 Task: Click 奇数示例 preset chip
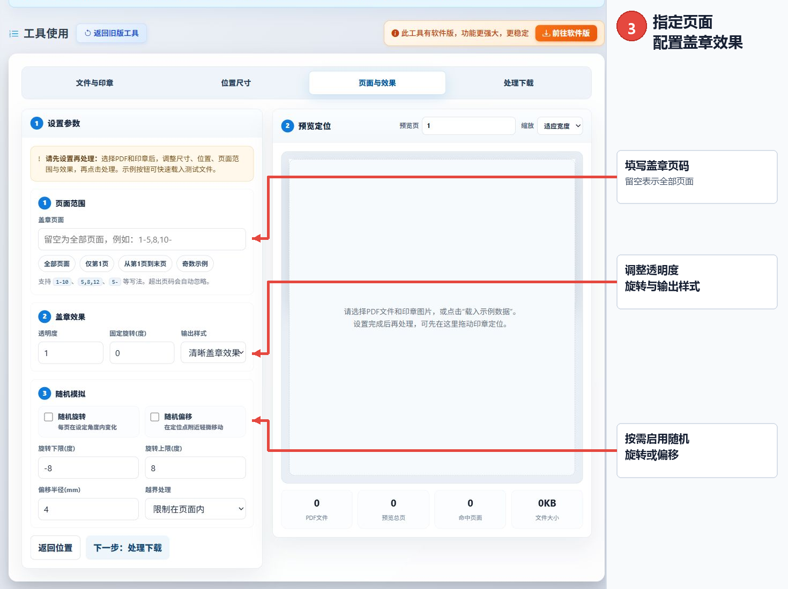coord(195,264)
